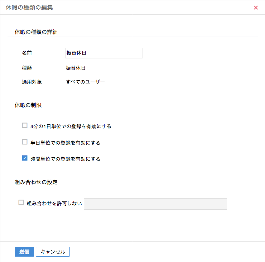Enable the 半日単位 registration checkbox
The width and height of the screenshot is (265, 262).
(x=25, y=142)
